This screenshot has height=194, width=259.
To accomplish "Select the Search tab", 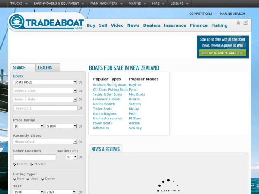I will pyautogui.click(x=23, y=68).
